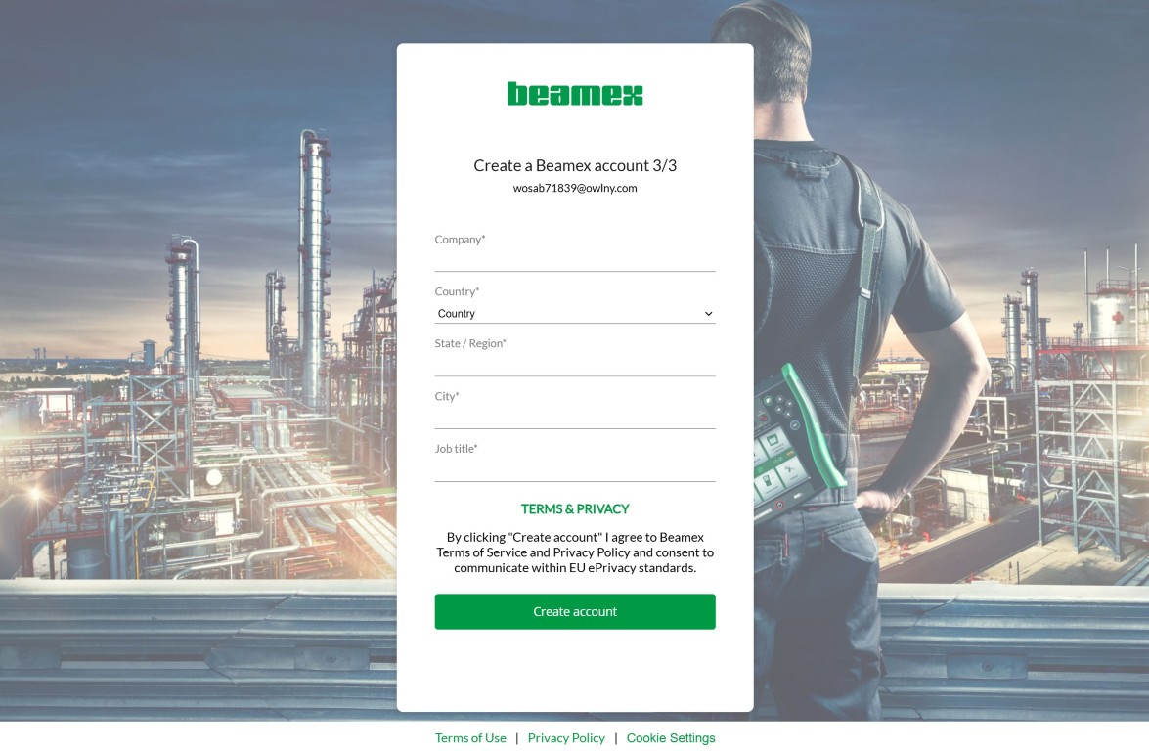
Task: Click the beamex logo
Action: (x=575, y=94)
